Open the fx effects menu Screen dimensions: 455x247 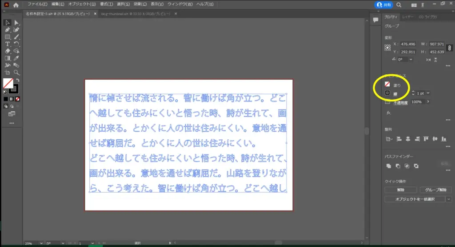388,113
